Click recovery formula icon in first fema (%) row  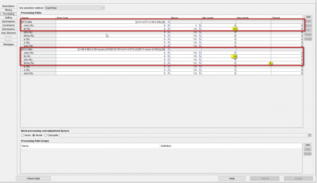point(200,36)
